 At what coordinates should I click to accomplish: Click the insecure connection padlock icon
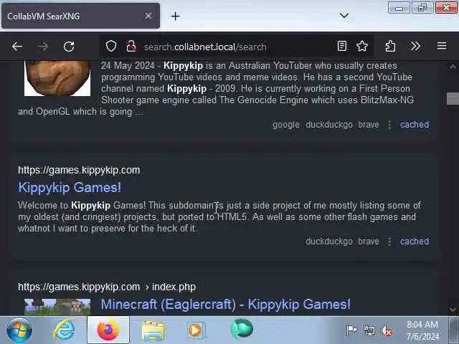[131, 46]
